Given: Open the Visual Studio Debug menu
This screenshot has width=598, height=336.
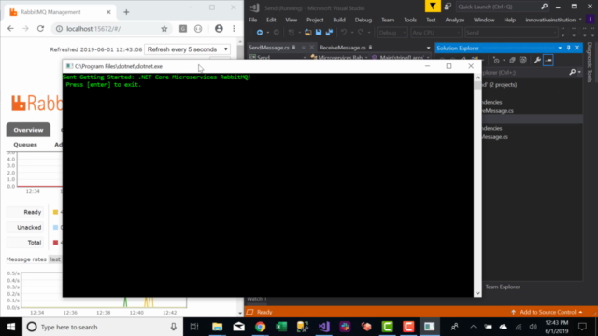Looking at the screenshot, I should [363, 20].
